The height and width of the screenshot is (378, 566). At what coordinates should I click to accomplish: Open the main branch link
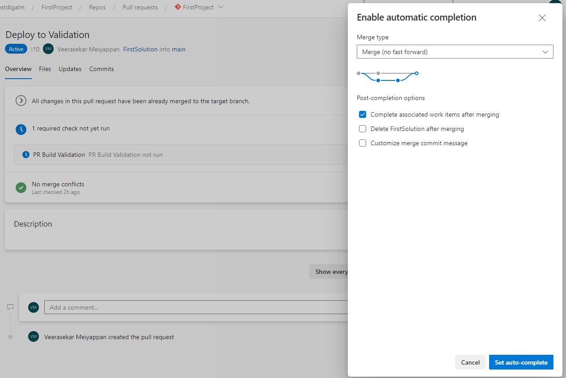[179, 49]
